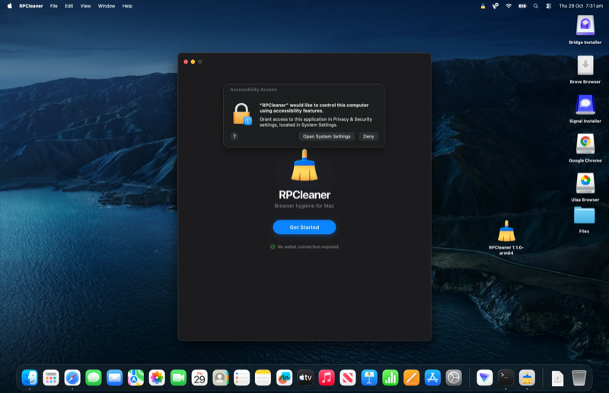Screen dimensions: 609x393
Task: Open the Window menu
Action: click(x=107, y=6)
